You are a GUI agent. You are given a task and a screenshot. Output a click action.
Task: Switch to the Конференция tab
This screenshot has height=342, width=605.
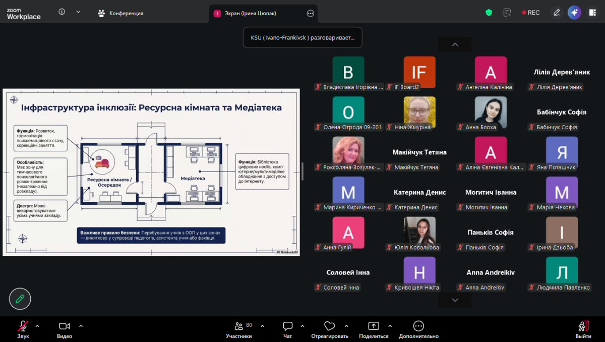121,13
